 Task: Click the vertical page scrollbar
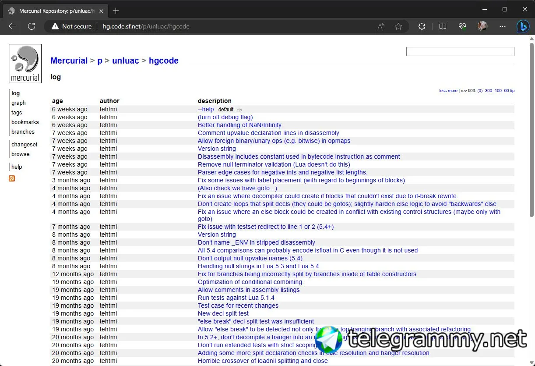[x=531, y=131]
